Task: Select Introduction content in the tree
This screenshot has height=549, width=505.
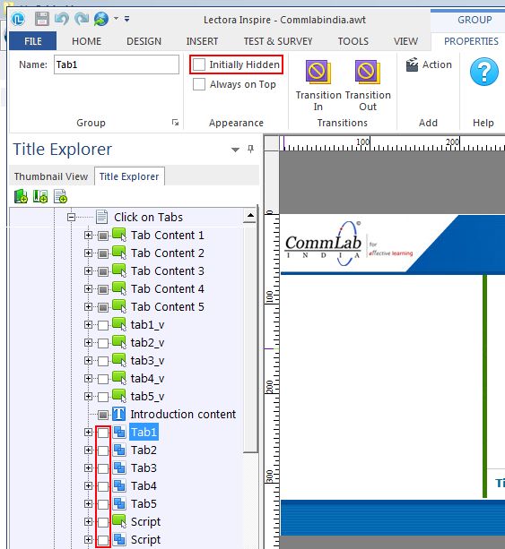Action: click(183, 415)
